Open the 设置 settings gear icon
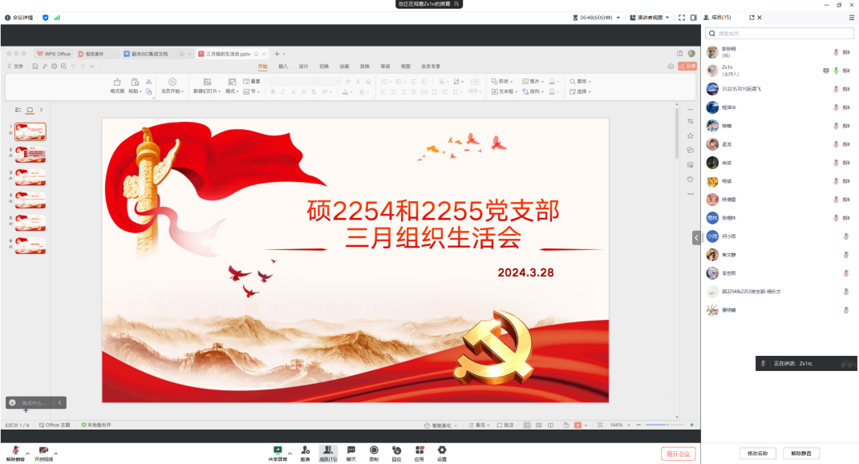 442,450
